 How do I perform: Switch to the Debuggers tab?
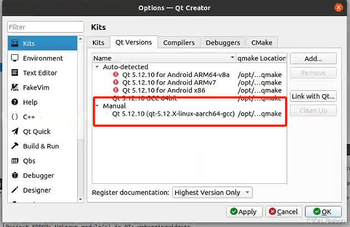point(223,42)
